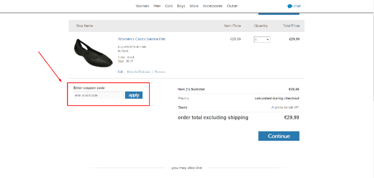
Task: Expand the Quantity dropdown
Action: coord(262,40)
